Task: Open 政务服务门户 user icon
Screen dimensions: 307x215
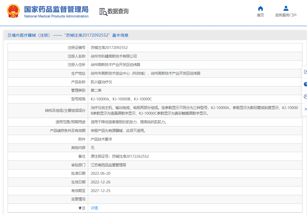Action: 286,8
